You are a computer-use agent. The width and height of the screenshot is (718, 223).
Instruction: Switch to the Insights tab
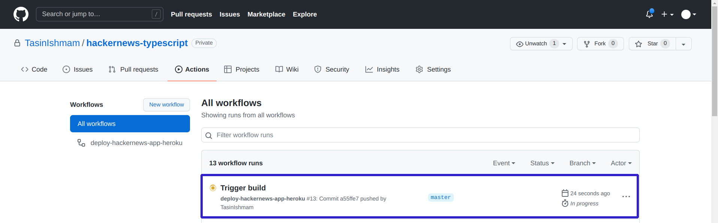click(382, 69)
